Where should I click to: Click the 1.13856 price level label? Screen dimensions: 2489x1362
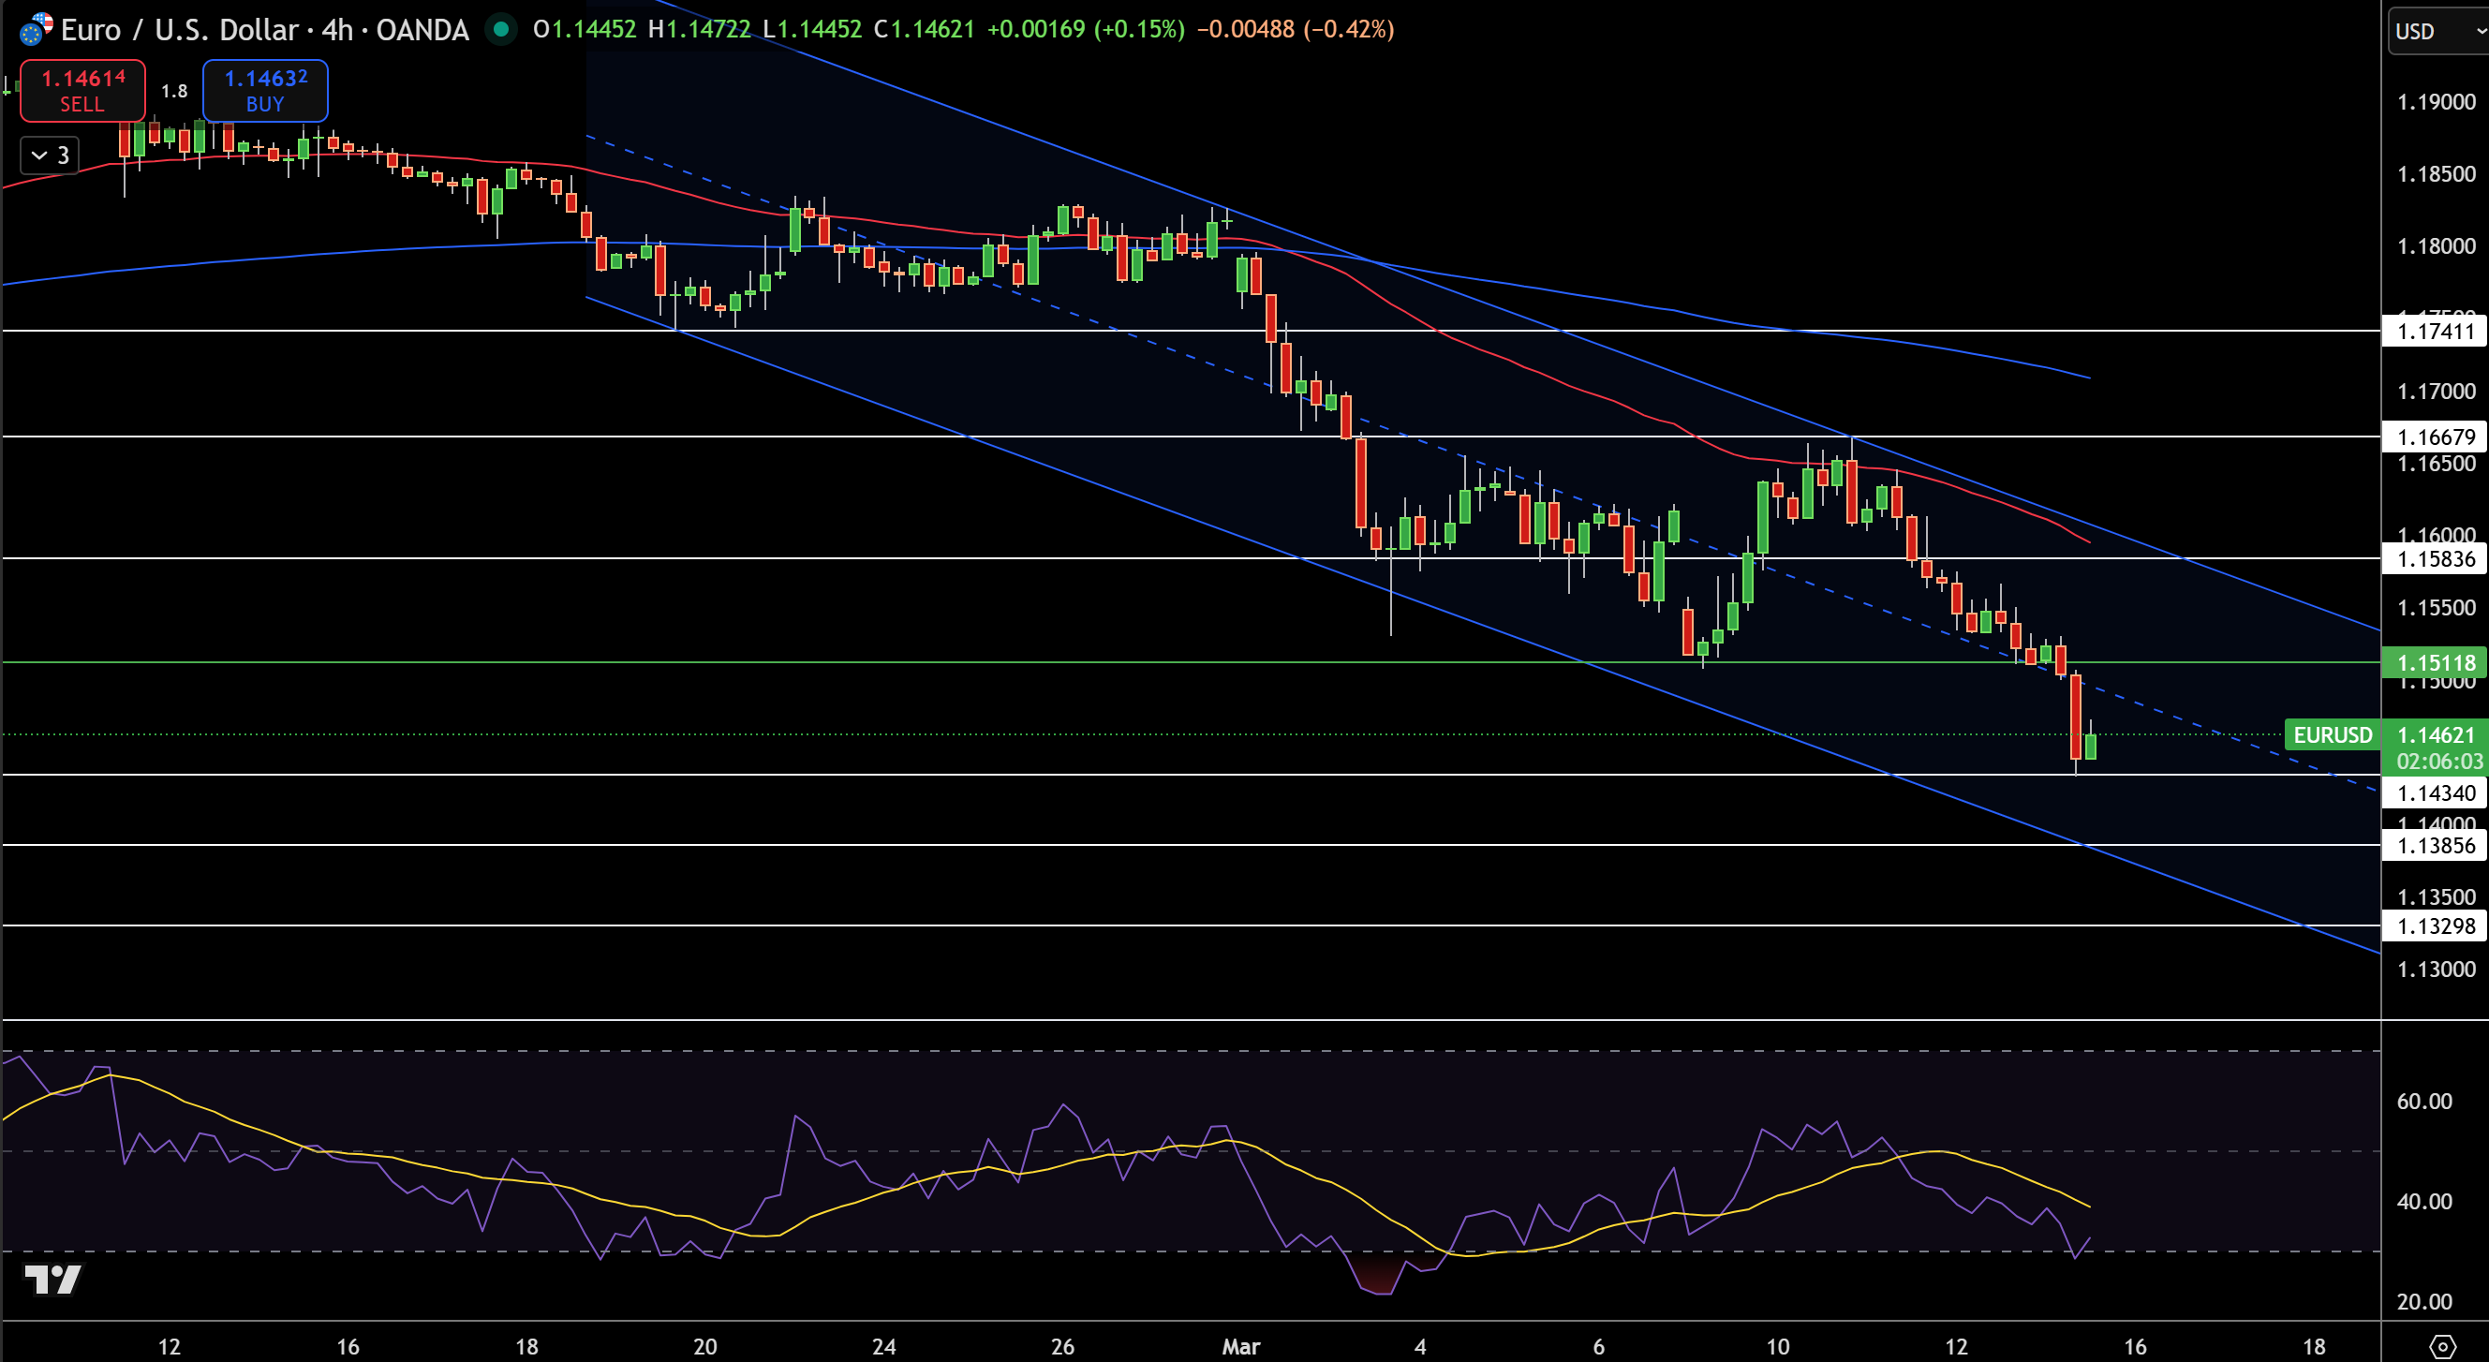(2436, 845)
